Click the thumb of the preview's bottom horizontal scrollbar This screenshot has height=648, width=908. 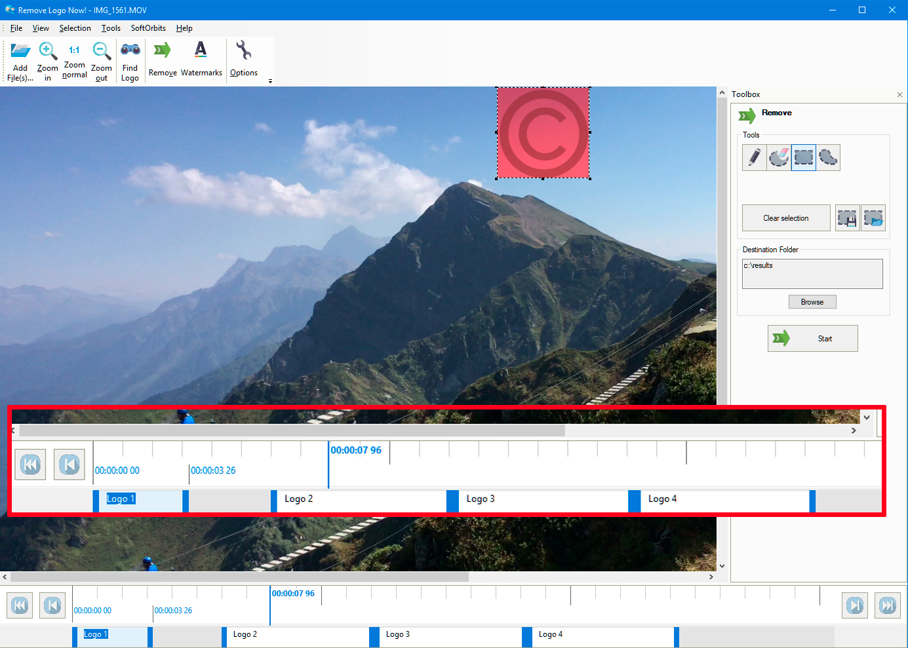tap(239, 577)
